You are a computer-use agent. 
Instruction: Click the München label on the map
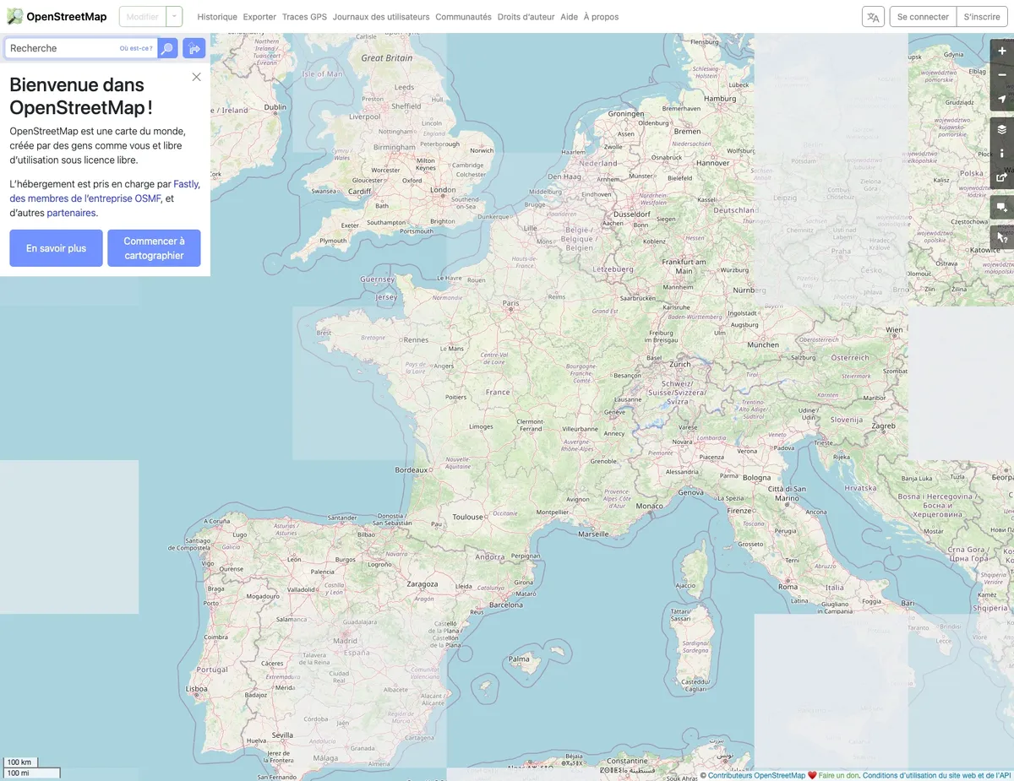pyautogui.click(x=763, y=344)
